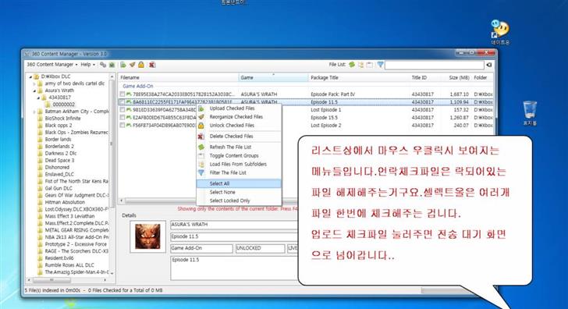Click the toggle content groups toolbar icon

point(370,65)
